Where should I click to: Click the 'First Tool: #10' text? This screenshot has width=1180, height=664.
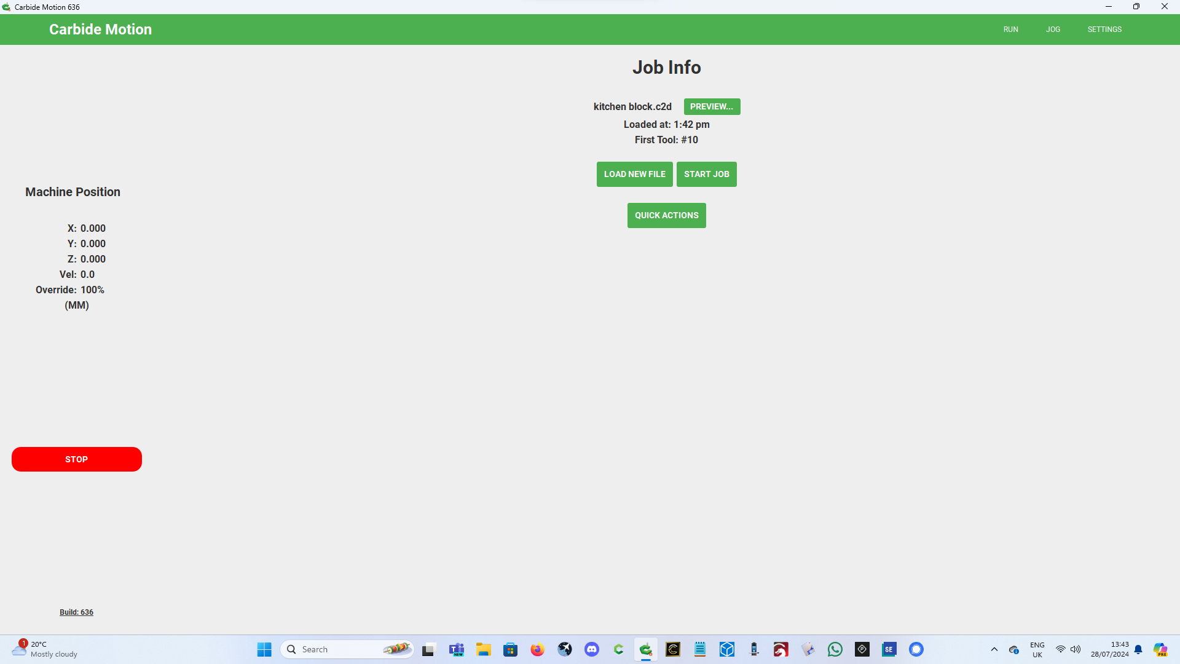click(x=666, y=140)
